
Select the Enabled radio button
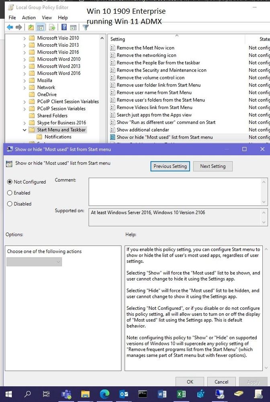coord(10,193)
